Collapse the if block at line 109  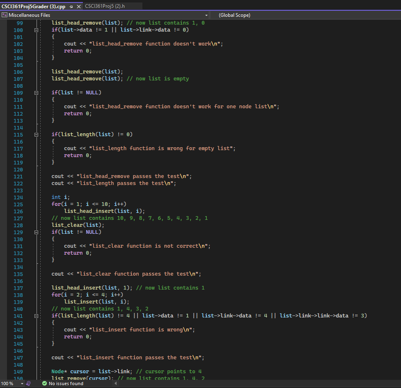[36, 92]
